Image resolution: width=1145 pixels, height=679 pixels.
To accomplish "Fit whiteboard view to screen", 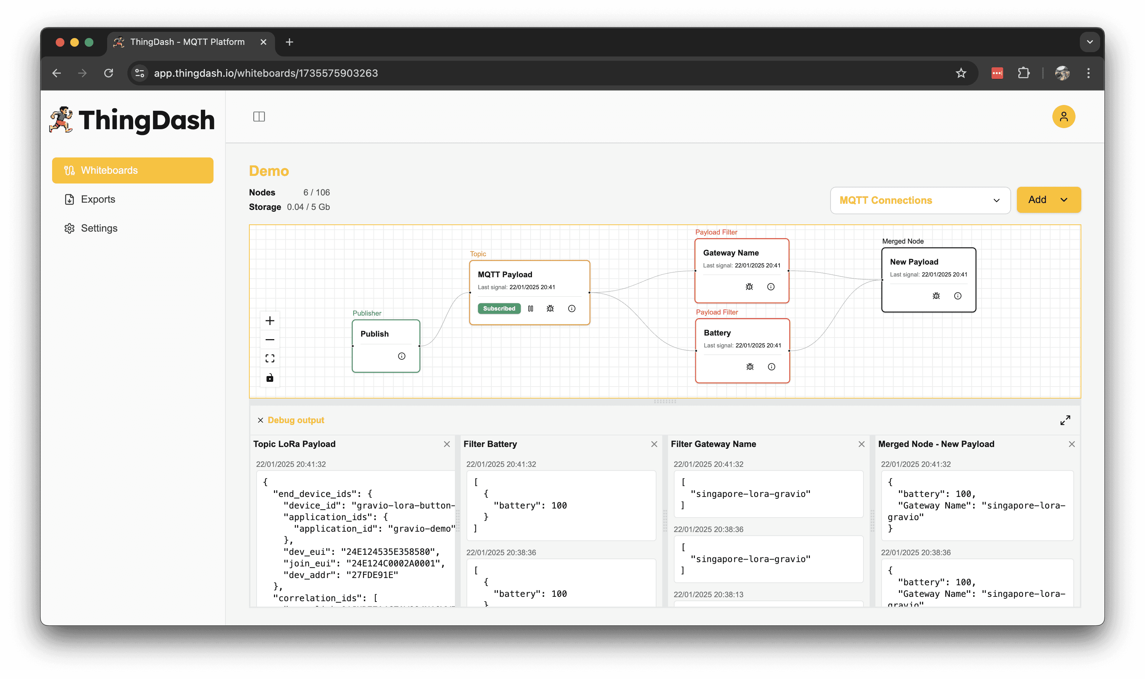I will pos(270,358).
